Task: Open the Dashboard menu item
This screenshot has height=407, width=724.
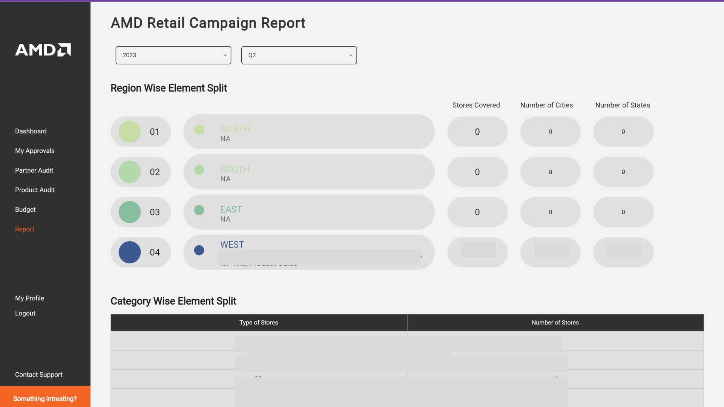Action: click(31, 131)
